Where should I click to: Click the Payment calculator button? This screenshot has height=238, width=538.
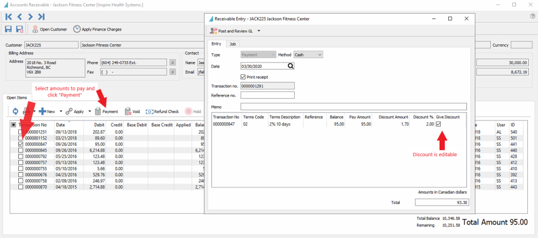(x=107, y=111)
